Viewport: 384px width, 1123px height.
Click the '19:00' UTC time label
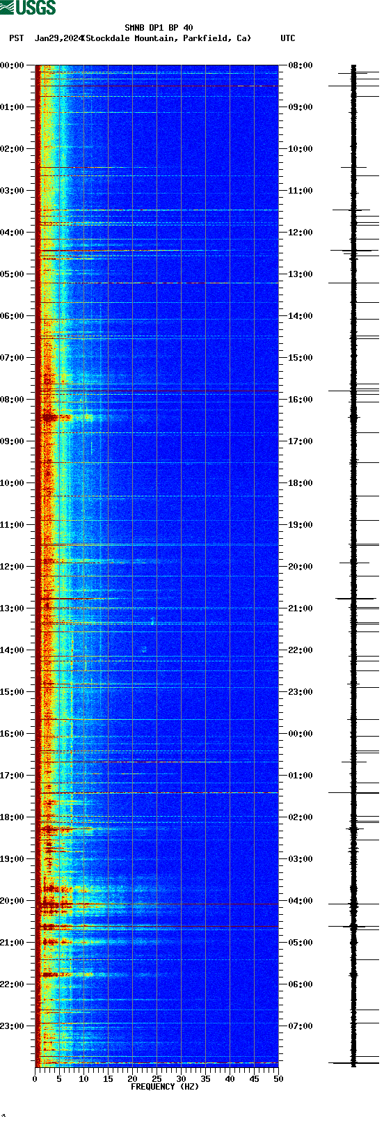point(301,525)
